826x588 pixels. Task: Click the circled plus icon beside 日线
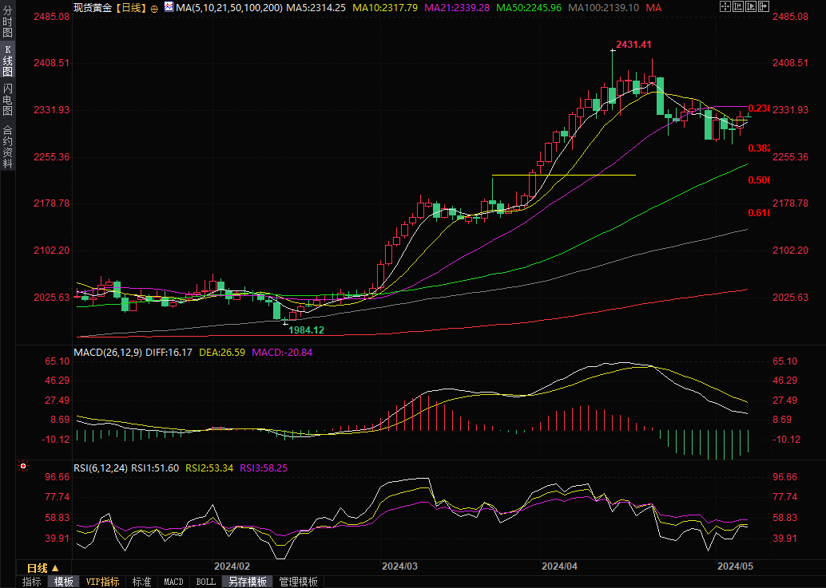(x=153, y=7)
